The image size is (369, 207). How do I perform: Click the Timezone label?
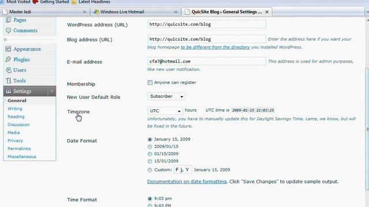coord(78,112)
